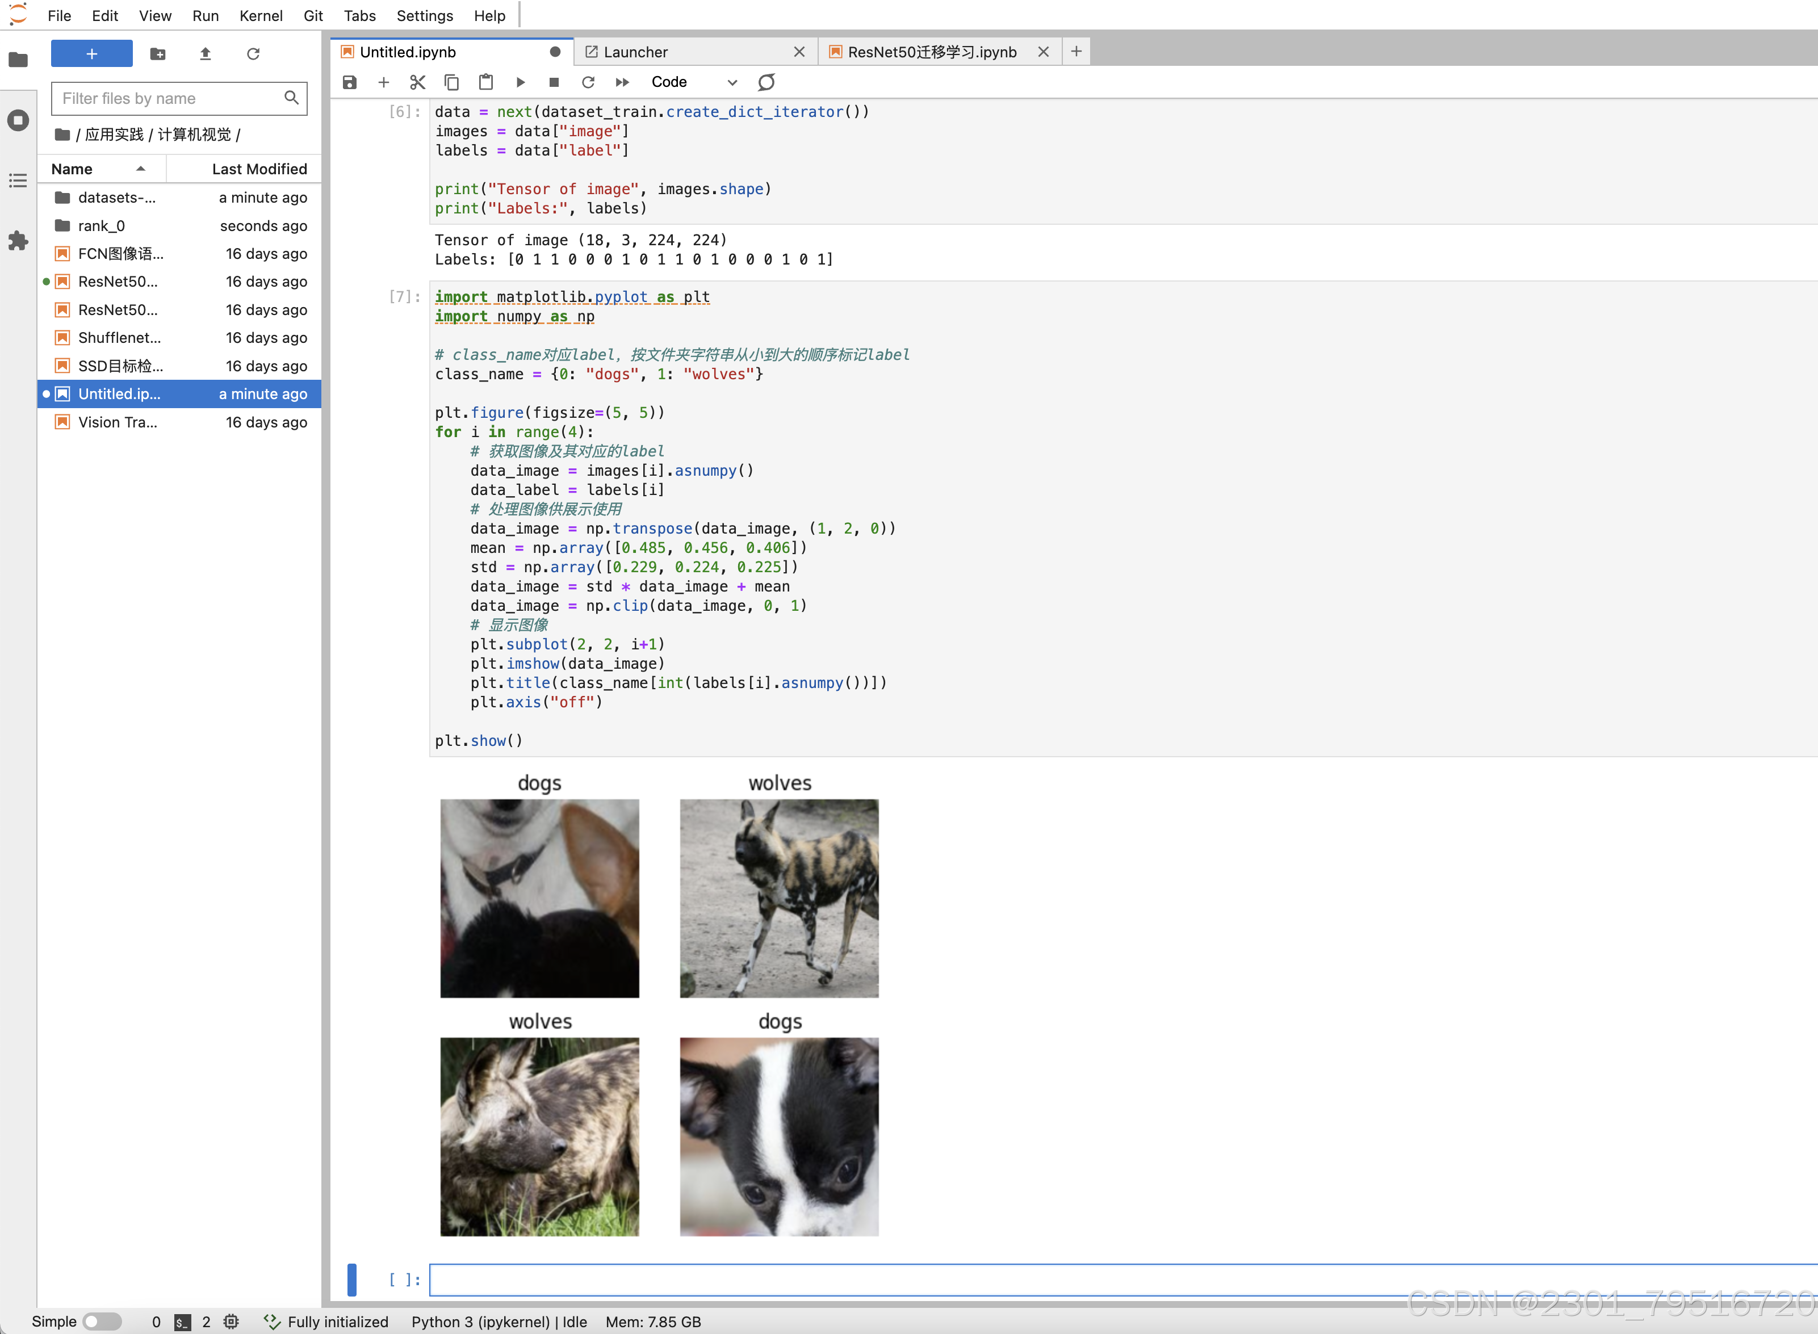The image size is (1818, 1334).
Task: Open the Running Terminals and Kernels sidebar
Action: pos(18,121)
